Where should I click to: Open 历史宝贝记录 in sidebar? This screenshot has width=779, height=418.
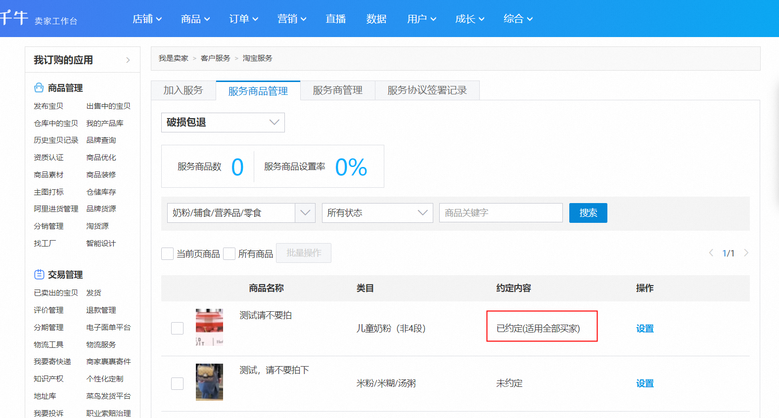click(x=56, y=140)
